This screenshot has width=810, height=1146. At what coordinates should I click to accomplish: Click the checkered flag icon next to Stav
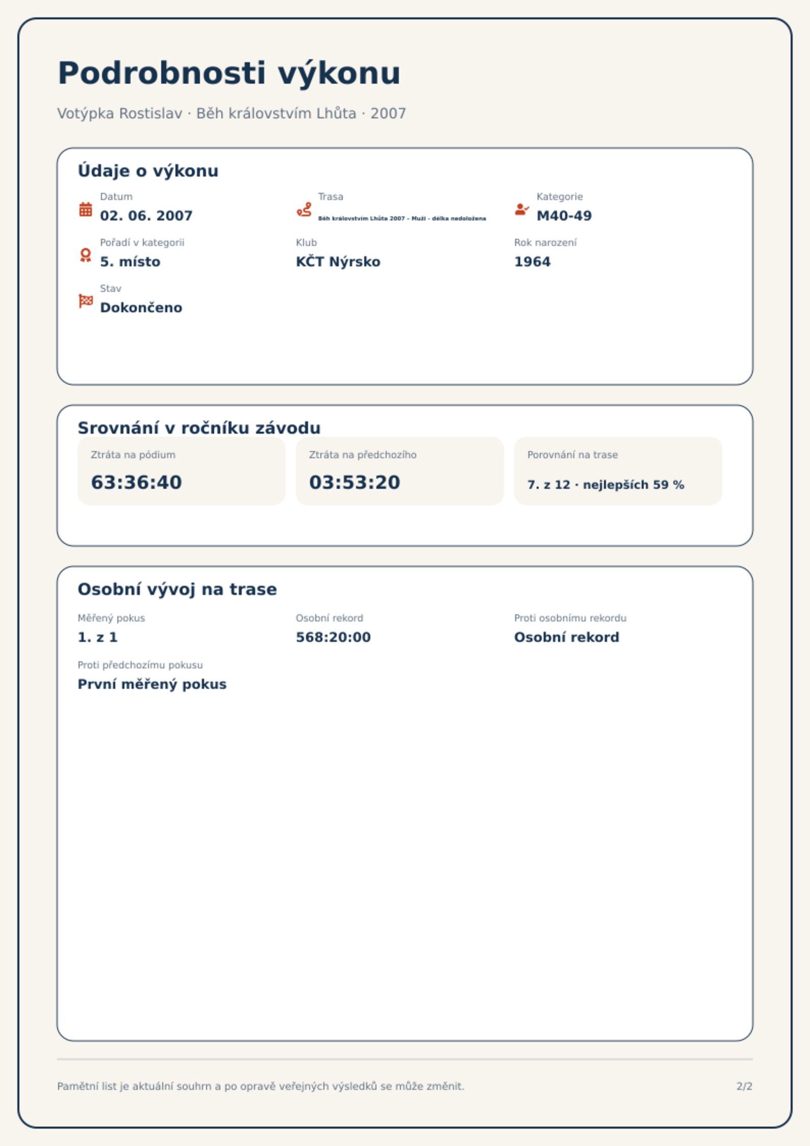(x=86, y=301)
